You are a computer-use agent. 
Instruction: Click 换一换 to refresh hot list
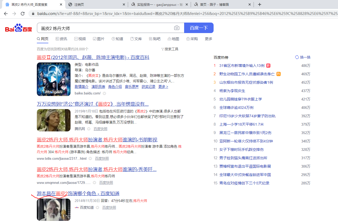[305, 57]
